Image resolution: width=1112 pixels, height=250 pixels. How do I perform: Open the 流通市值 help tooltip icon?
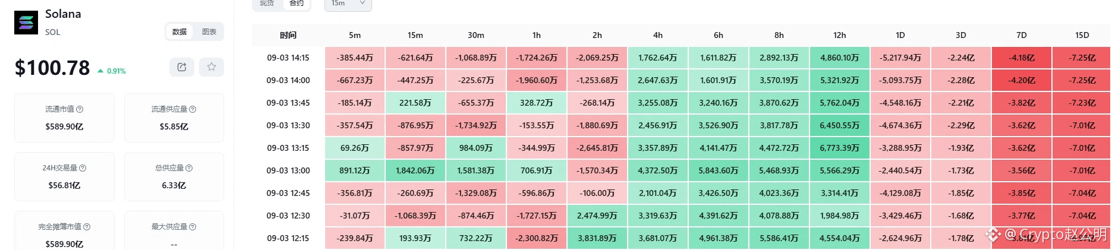tap(80, 109)
